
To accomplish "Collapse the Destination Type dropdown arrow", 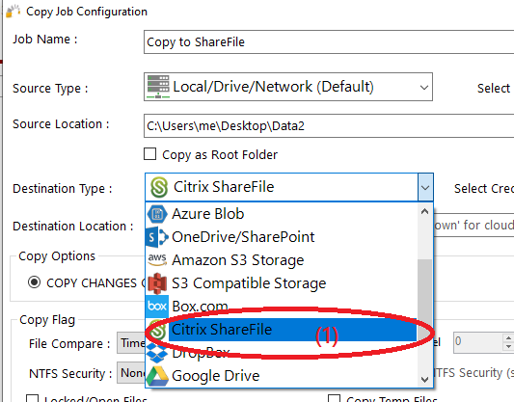I will (x=425, y=187).
